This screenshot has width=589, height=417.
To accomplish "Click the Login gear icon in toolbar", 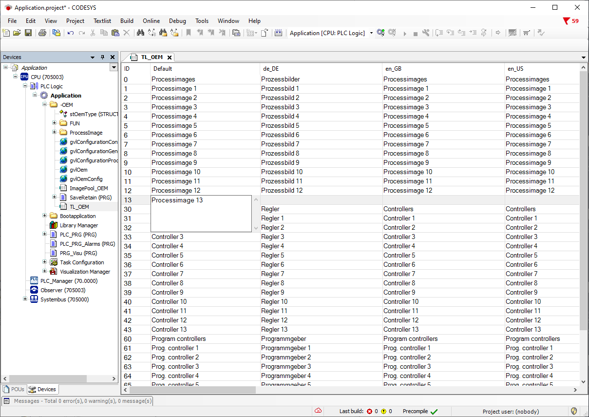I will point(380,33).
